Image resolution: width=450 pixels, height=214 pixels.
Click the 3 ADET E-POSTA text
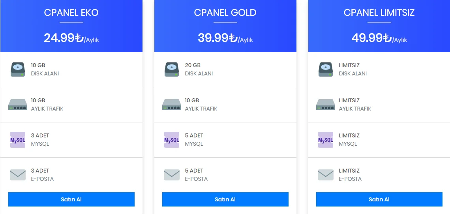click(42, 175)
